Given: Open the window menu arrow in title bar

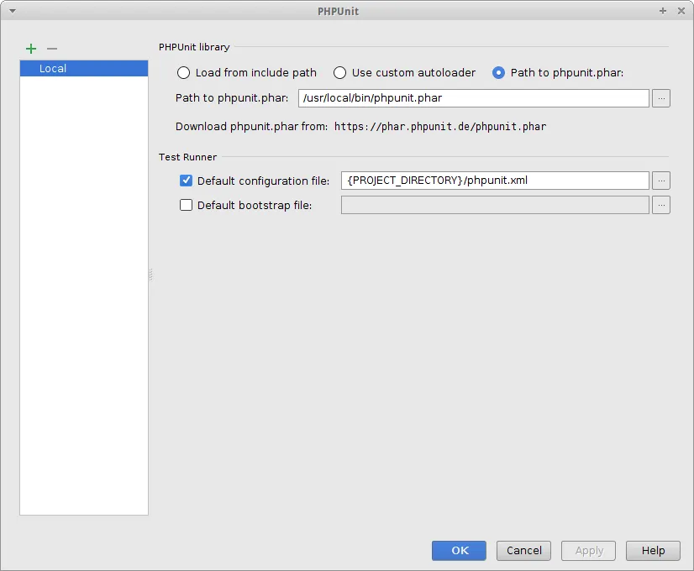Looking at the screenshot, I should [x=13, y=11].
